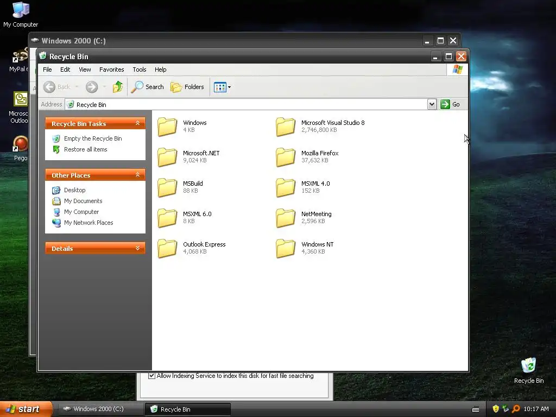Open the Back history dropdown arrow
556x417 pixels.
(77, 87)
